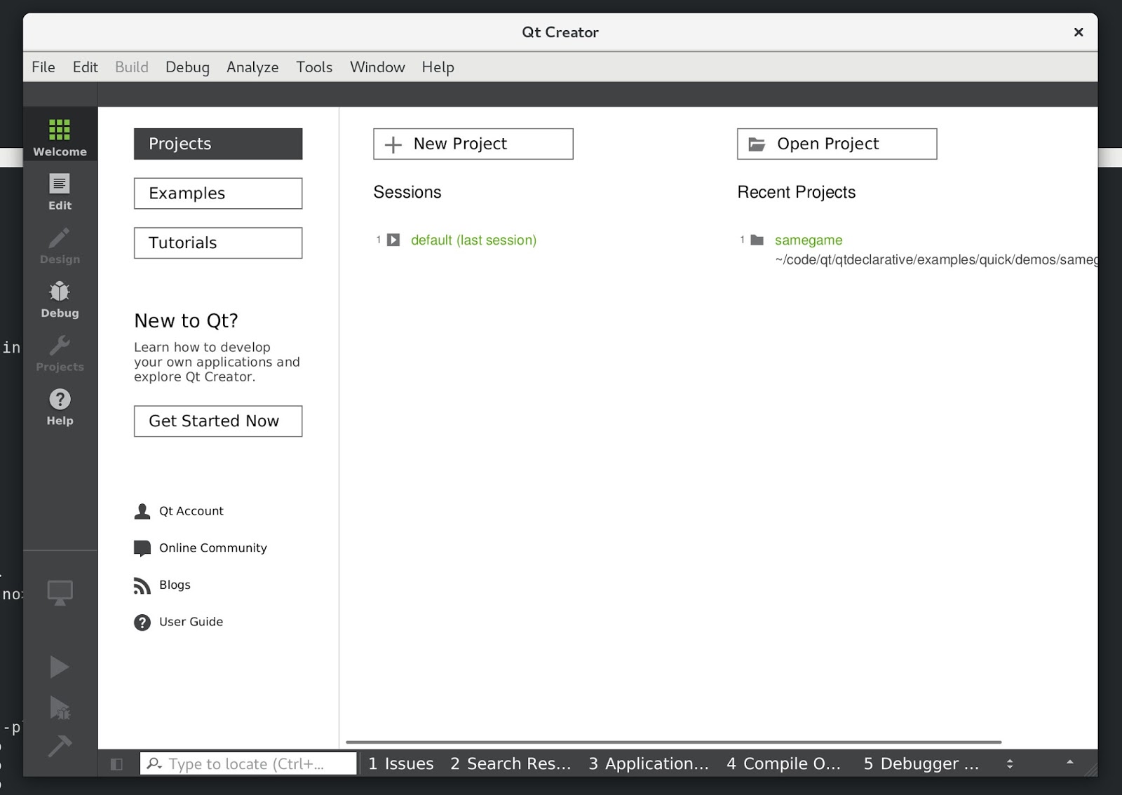Click the Build hammer icon
The width and height of the screenshot is (1122, 795).
click(x=60, y=747)
